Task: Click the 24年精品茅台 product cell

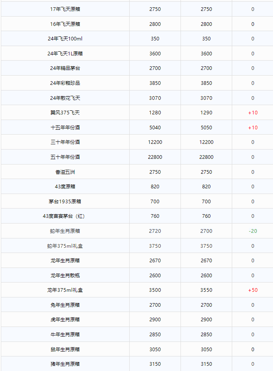Action: coord(65,68)
